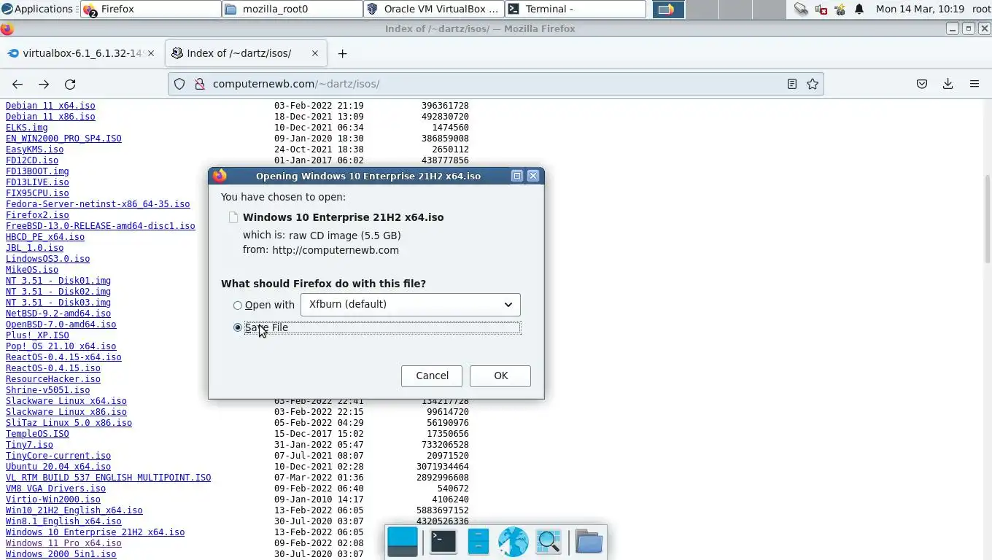Toggle reader view in address bar

(792, 84)
